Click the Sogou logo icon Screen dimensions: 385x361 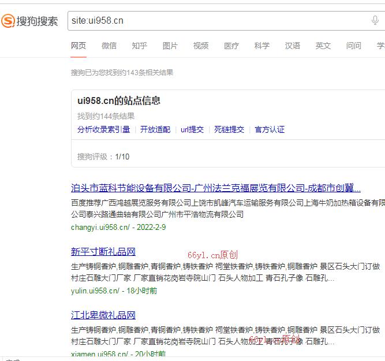click(8, 21)
